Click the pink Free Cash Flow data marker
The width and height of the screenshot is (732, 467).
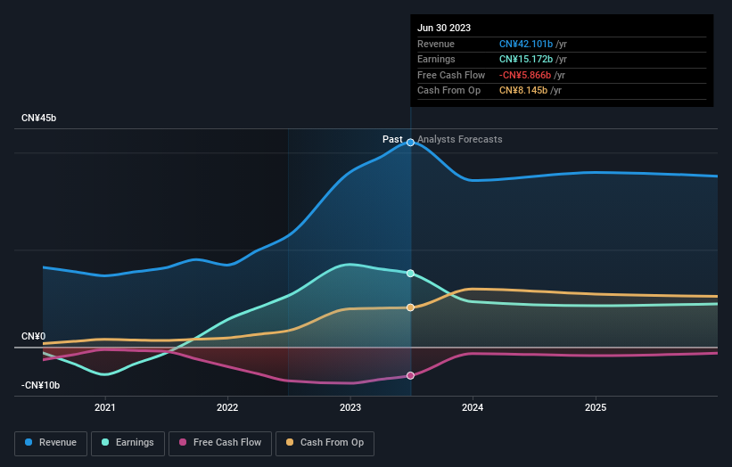click(410, 375)
